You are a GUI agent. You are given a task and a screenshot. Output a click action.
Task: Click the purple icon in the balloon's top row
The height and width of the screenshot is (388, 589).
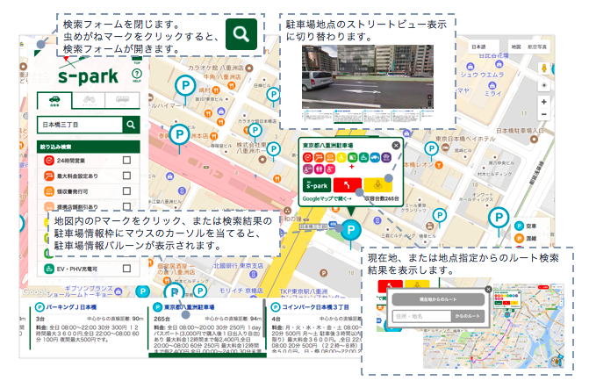(x=386, y=157)
